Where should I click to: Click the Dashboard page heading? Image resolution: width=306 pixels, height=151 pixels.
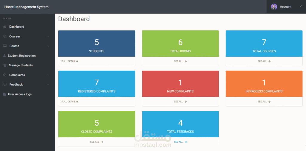pyautogui.click(x=74, y=19)
